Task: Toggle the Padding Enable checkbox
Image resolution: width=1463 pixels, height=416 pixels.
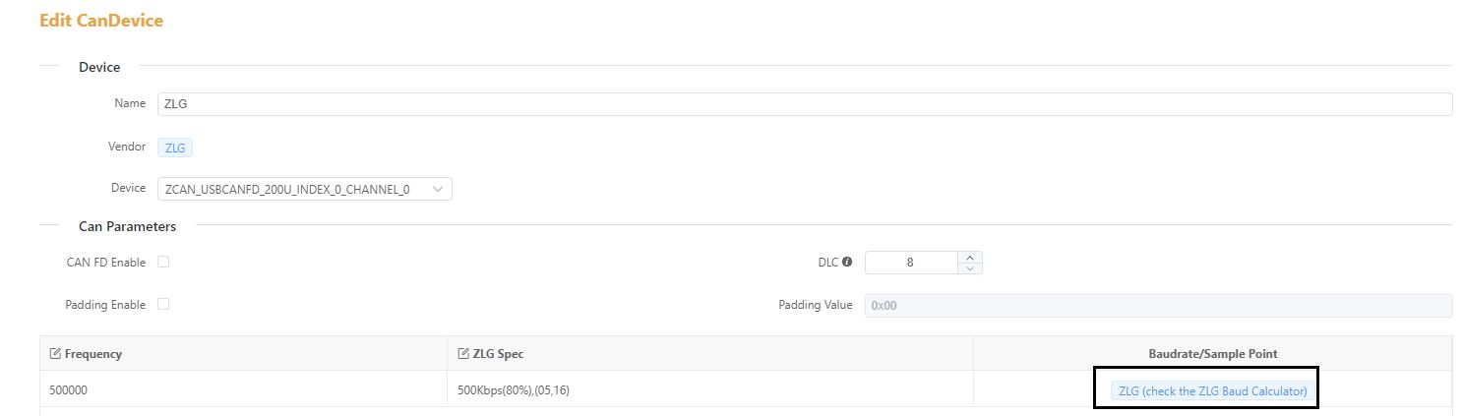Action: tap(163, 304)
